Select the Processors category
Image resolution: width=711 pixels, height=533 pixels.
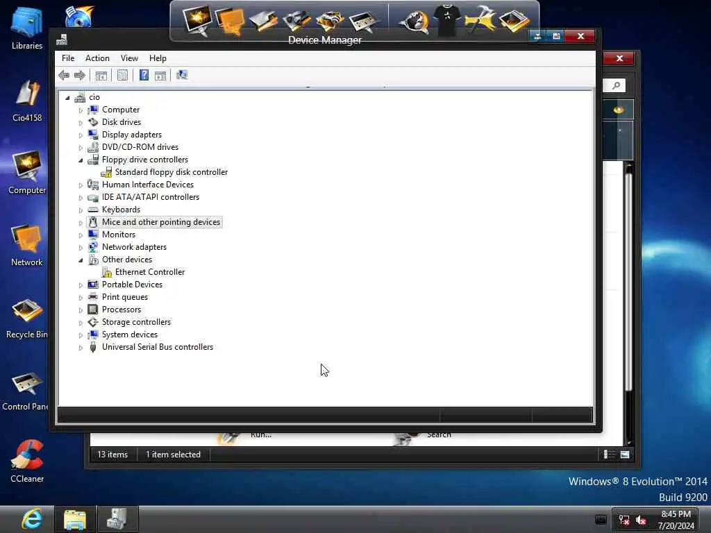[x=122, y=310]
